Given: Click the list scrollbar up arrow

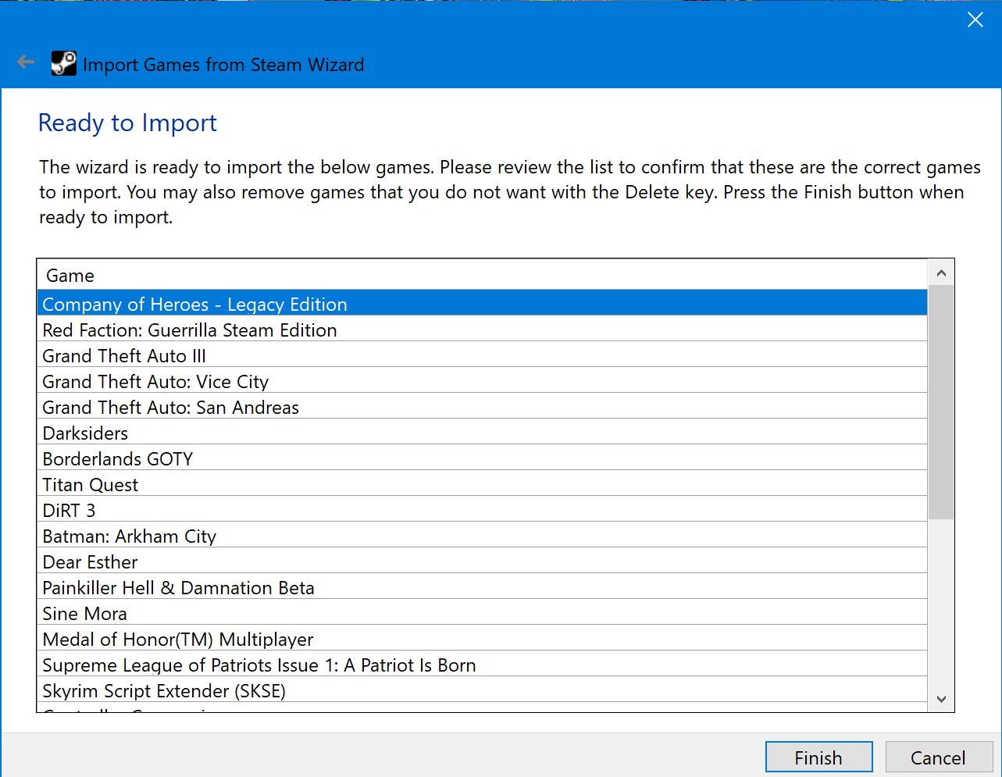Looking at the screenshot, I should pos(941,273).
